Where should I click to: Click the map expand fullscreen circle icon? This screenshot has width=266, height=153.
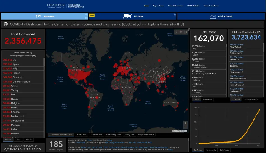189,29
